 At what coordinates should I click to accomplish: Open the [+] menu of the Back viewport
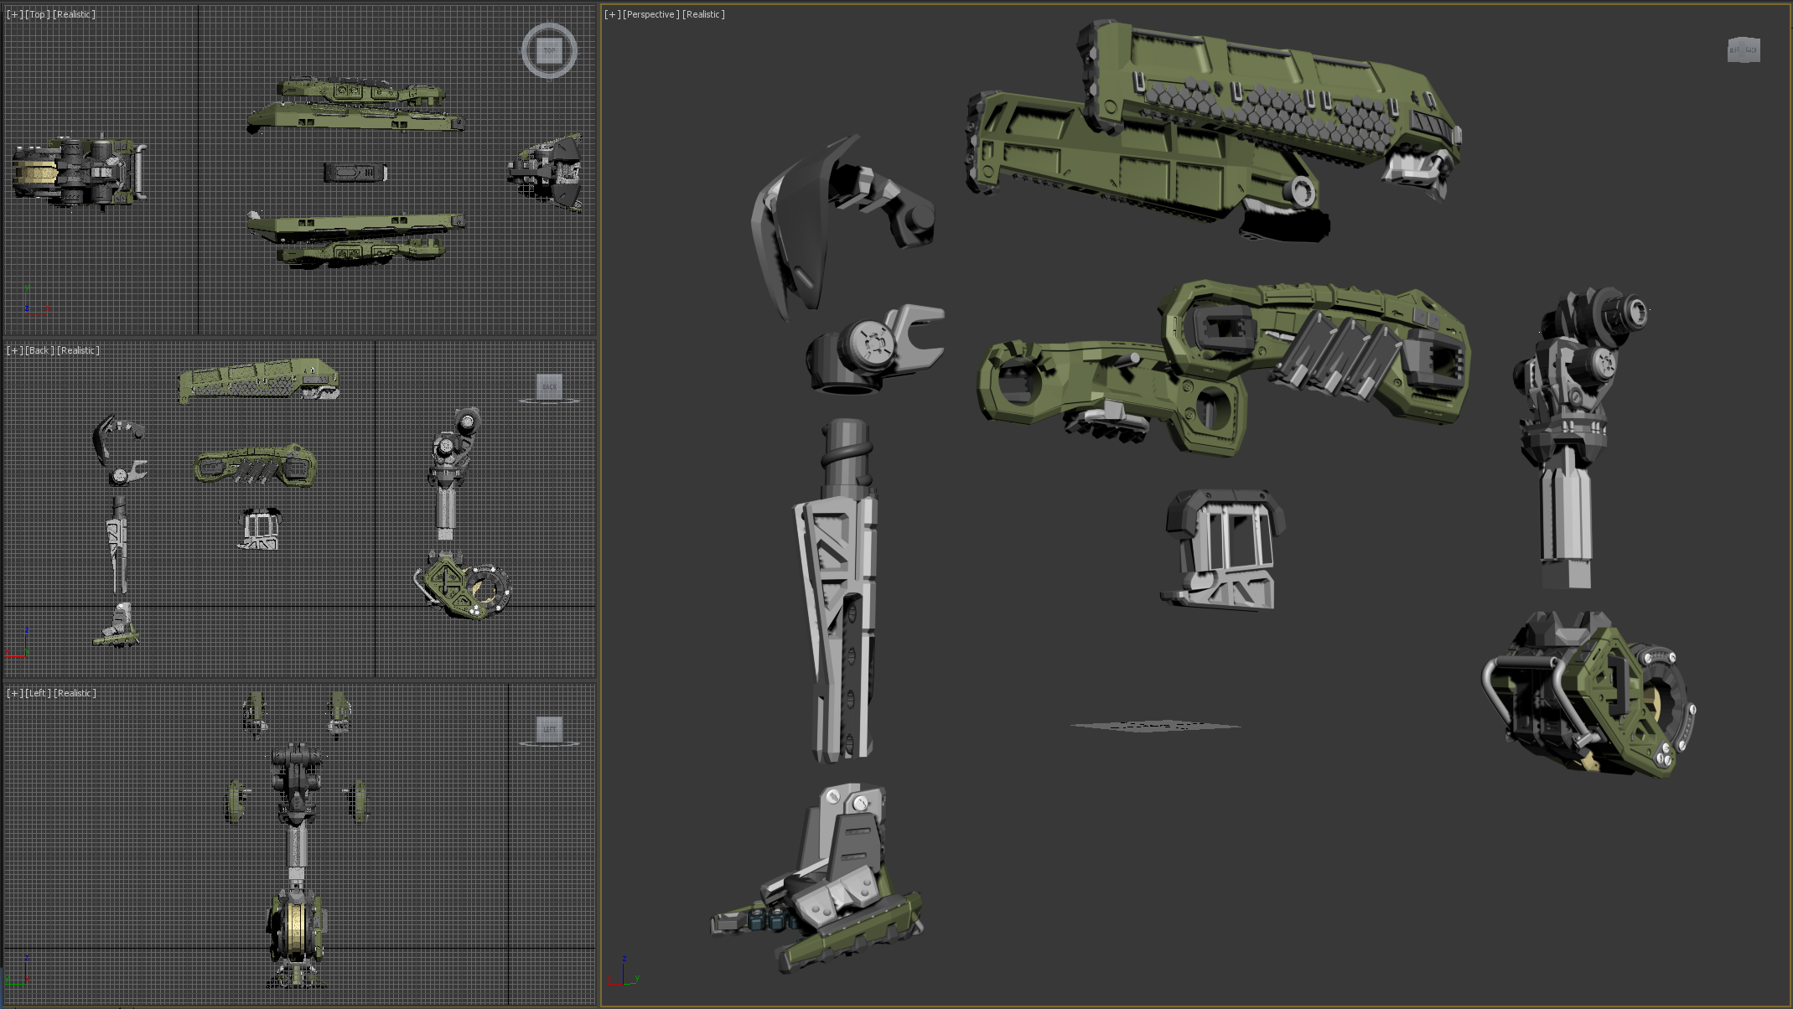tap(15, 350)
